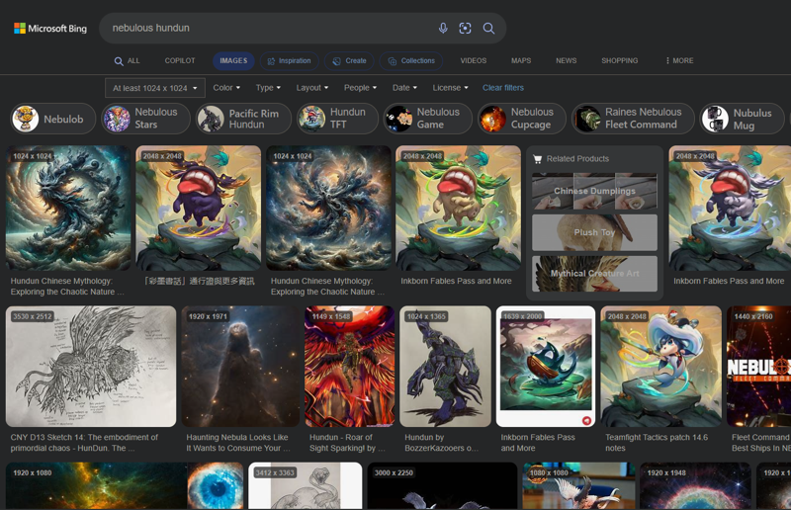This screenshot has height=510, width=791.
Task: Open the image size filter dropdown
Action: coord(155,88)
